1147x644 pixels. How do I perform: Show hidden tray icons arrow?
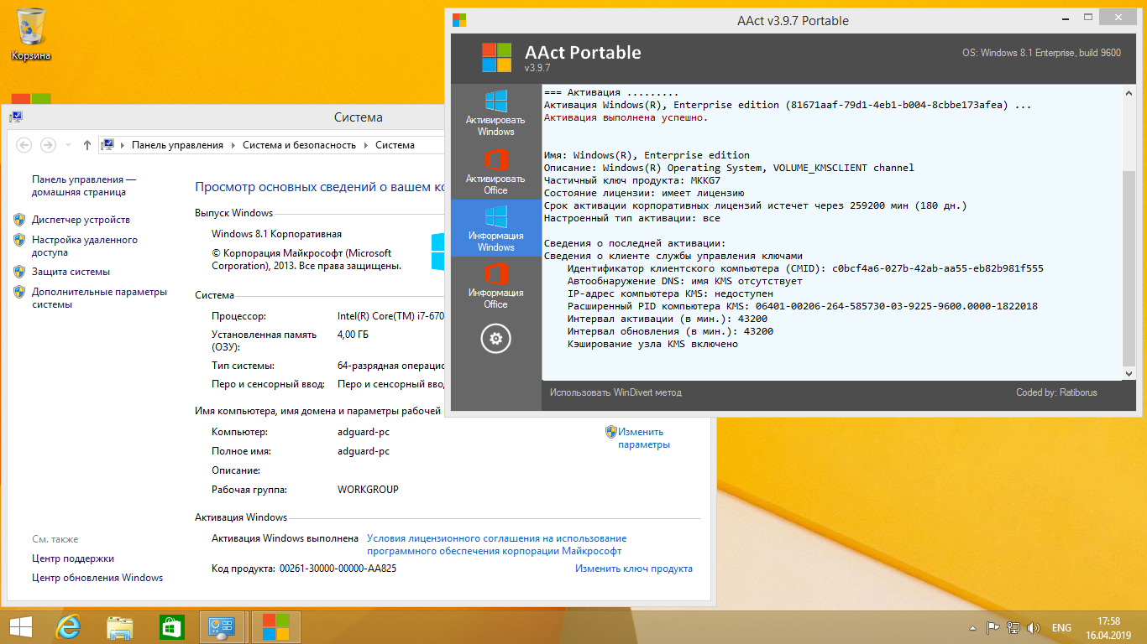(973, 627)
